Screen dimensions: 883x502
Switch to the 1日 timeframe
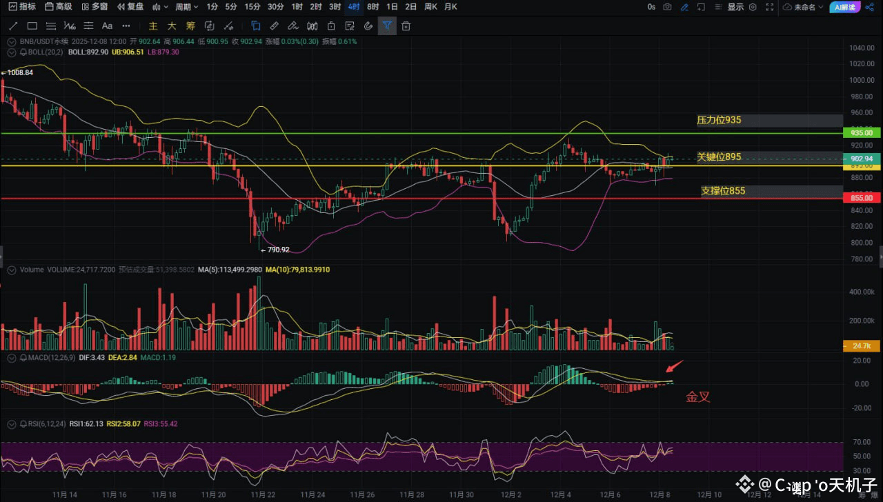pyautogui.click(x=392, y=7)
